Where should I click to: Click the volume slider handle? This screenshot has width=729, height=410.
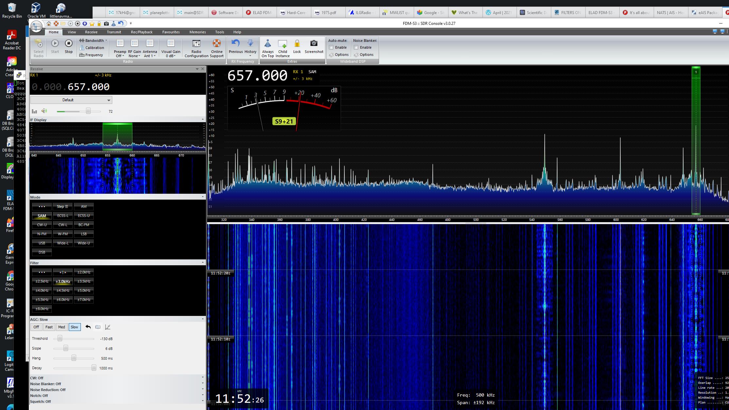(88, 111)
